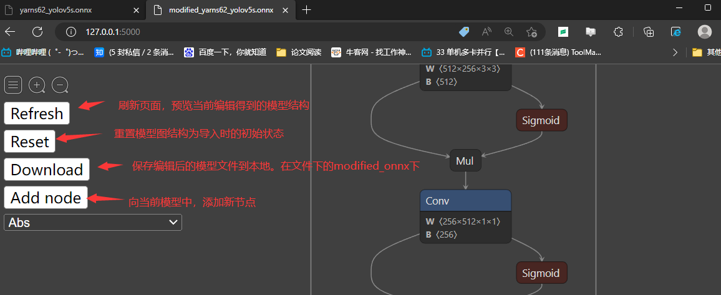This screenshot has height=295, width=721.
Task: Open the extensions puzzle icon
Action: click(618, 32)
